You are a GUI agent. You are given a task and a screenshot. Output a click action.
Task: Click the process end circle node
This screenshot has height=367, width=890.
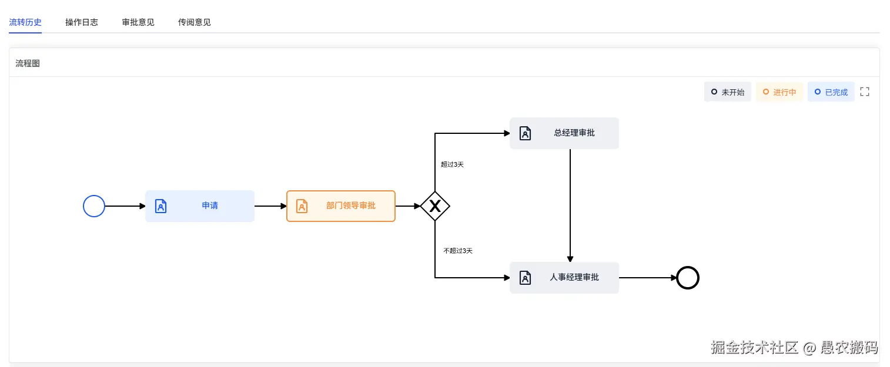coord(688,277)
